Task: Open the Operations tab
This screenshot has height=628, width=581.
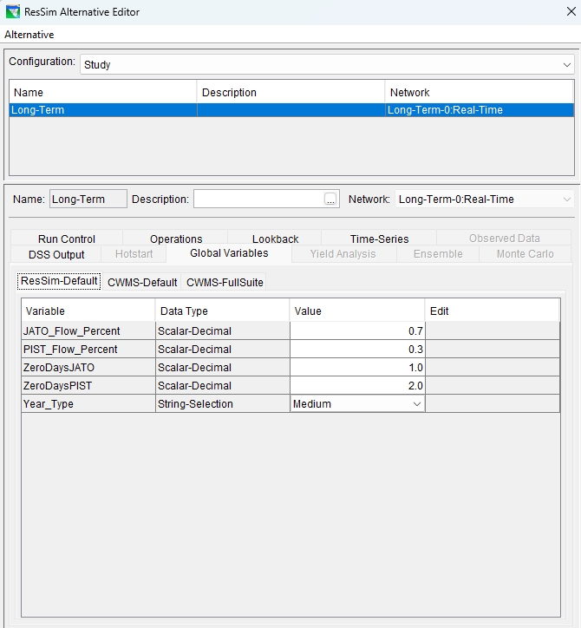Action: click(x=176, y=239)
